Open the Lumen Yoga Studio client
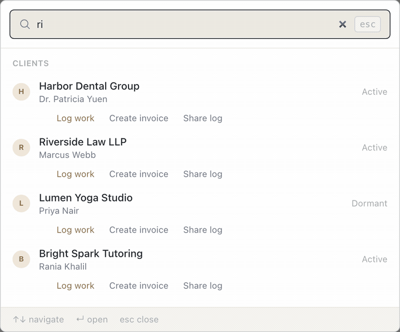Screen dimensions: 400x332 tap(86, 198)
